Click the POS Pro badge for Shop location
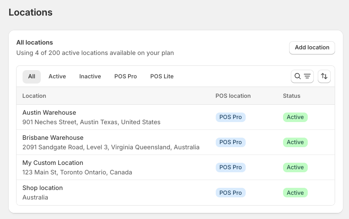 (230, 193)
